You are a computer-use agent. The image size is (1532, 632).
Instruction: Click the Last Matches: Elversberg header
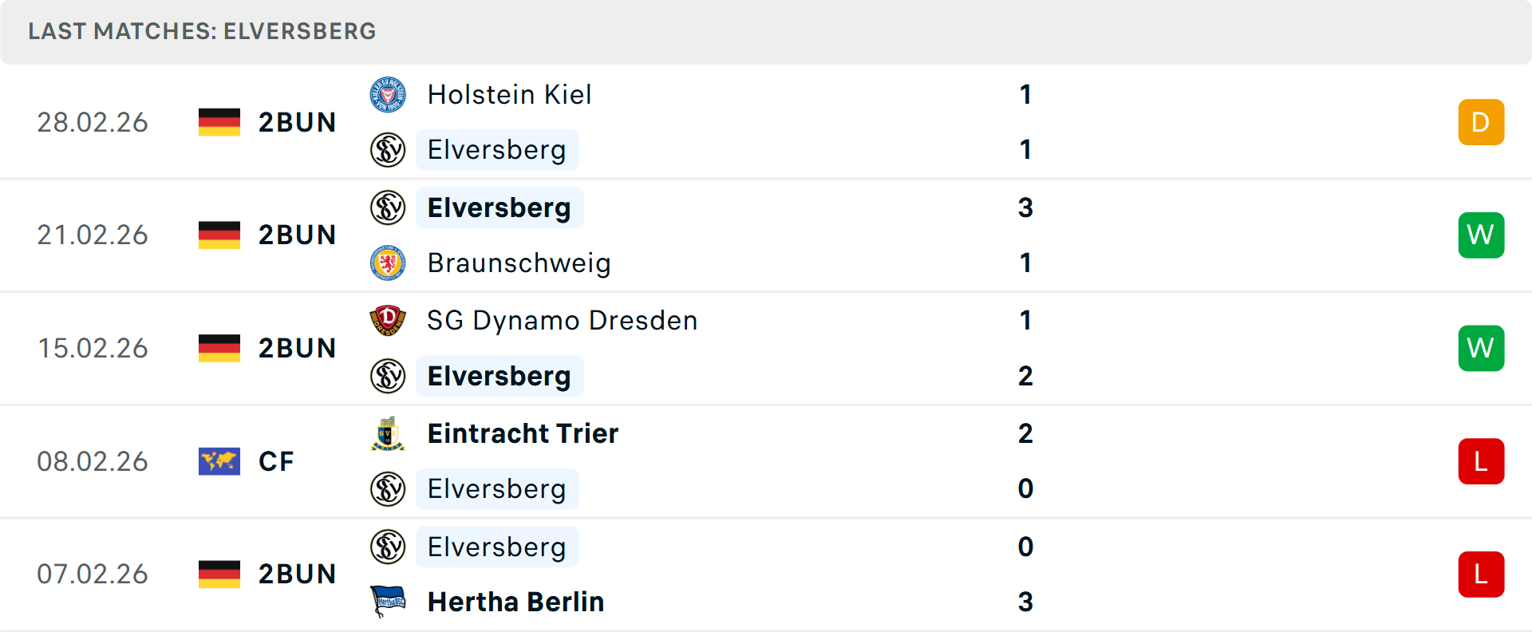coord(202,31)
